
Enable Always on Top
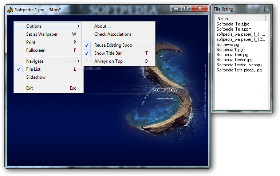click(x=119, y=61)
